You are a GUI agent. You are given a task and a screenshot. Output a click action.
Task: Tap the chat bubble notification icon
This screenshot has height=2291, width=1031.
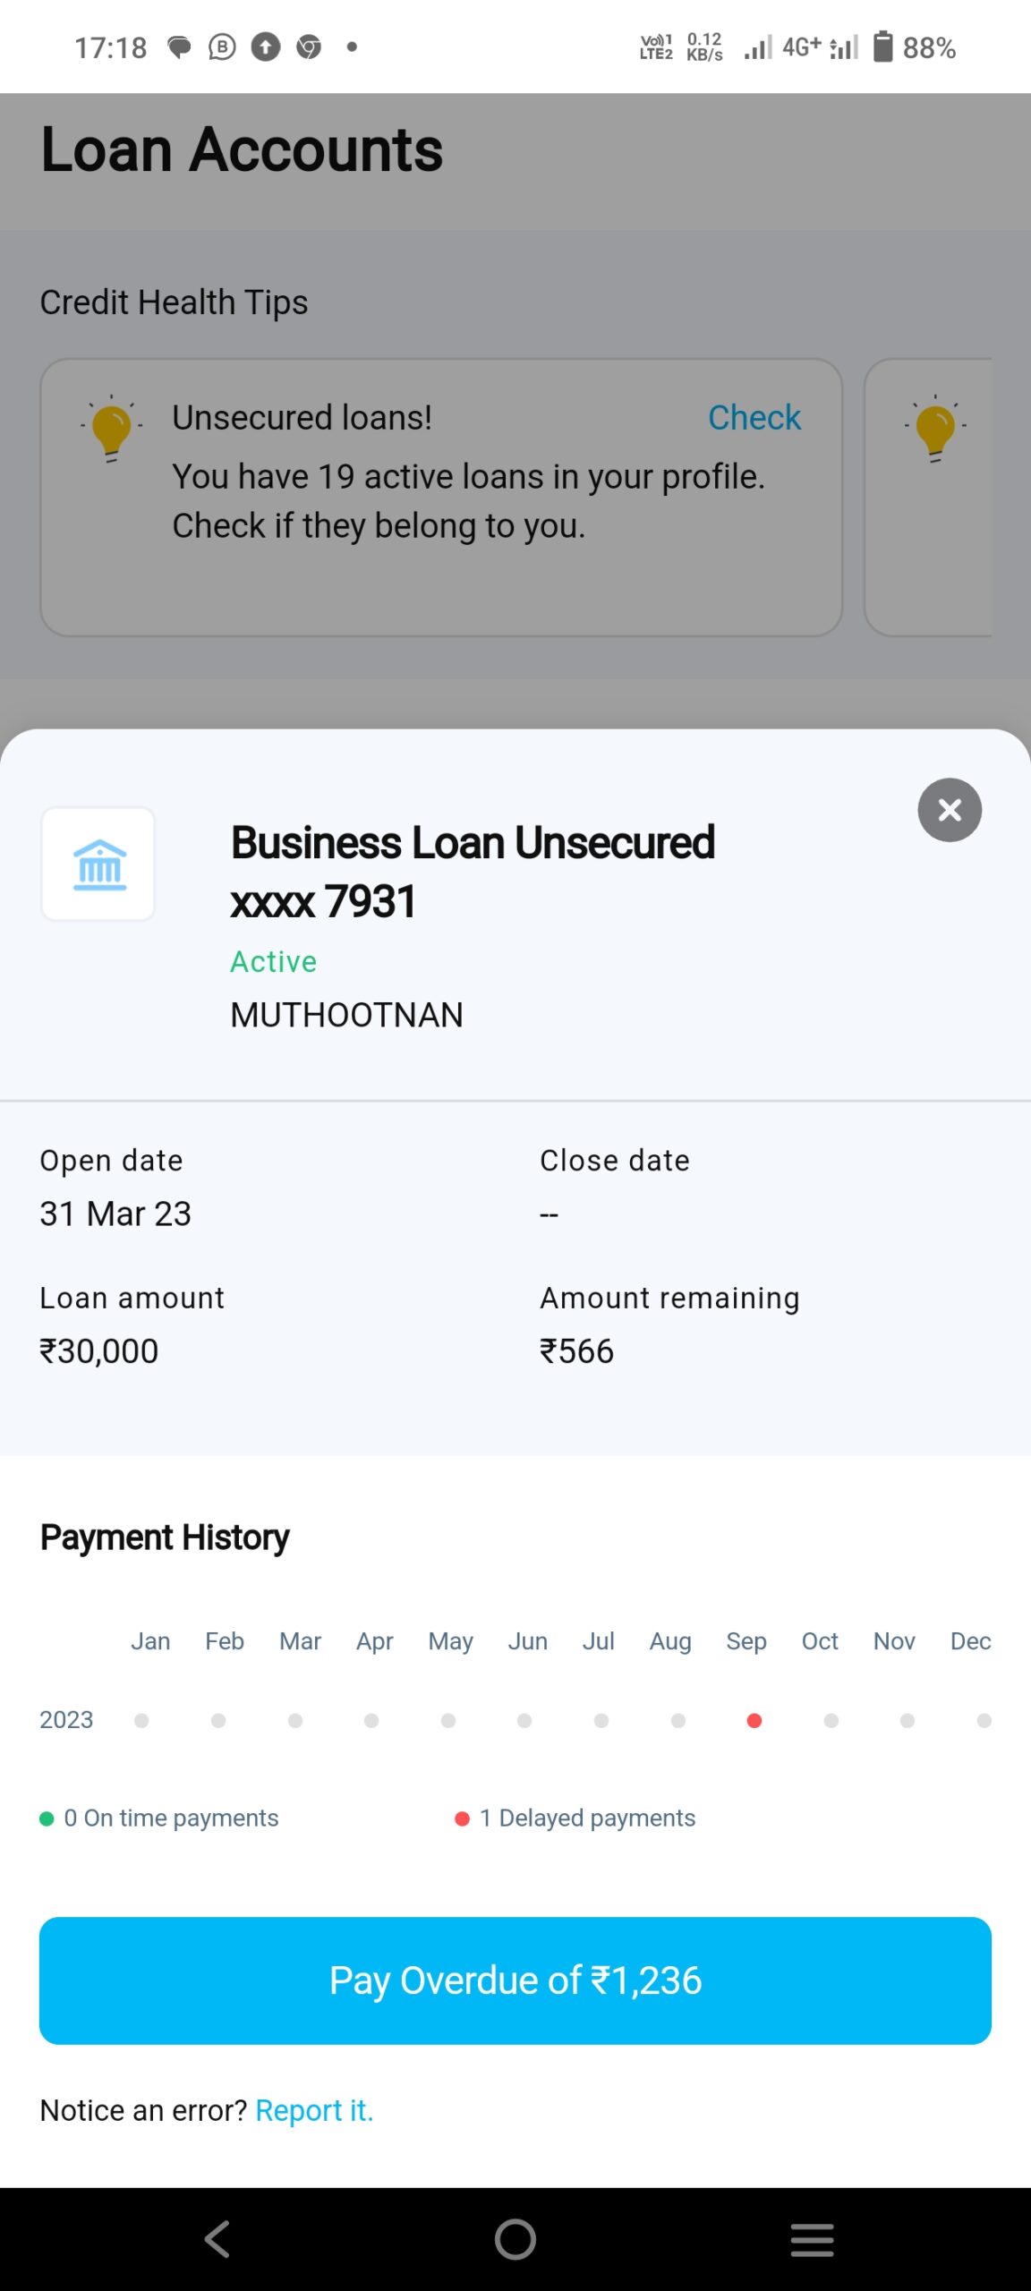[x=179, y=47]
